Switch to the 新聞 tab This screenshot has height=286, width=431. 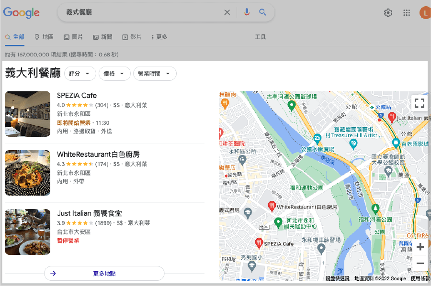pyautogui.click(x=102, y=37)
